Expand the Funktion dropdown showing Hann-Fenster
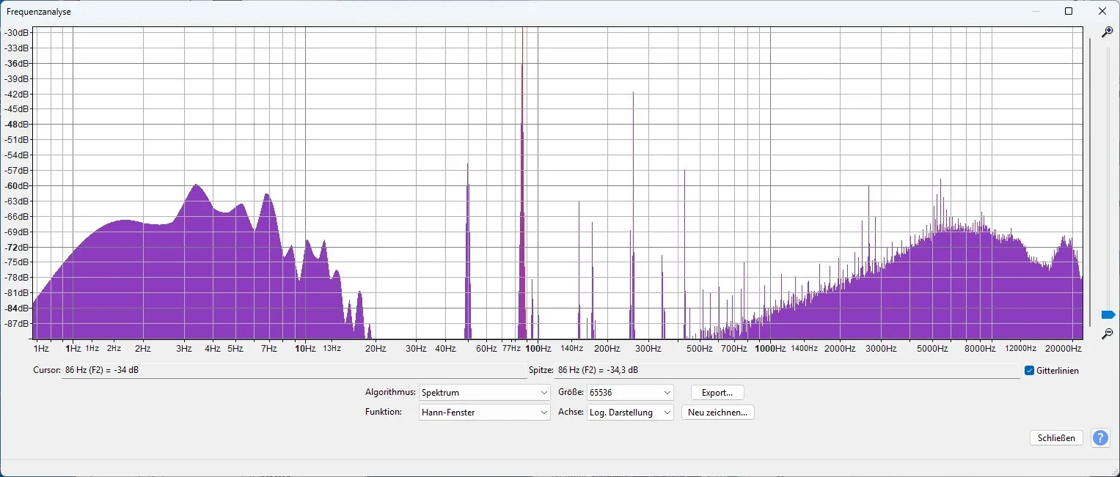The image size is (1120, 477). (485, 413)
